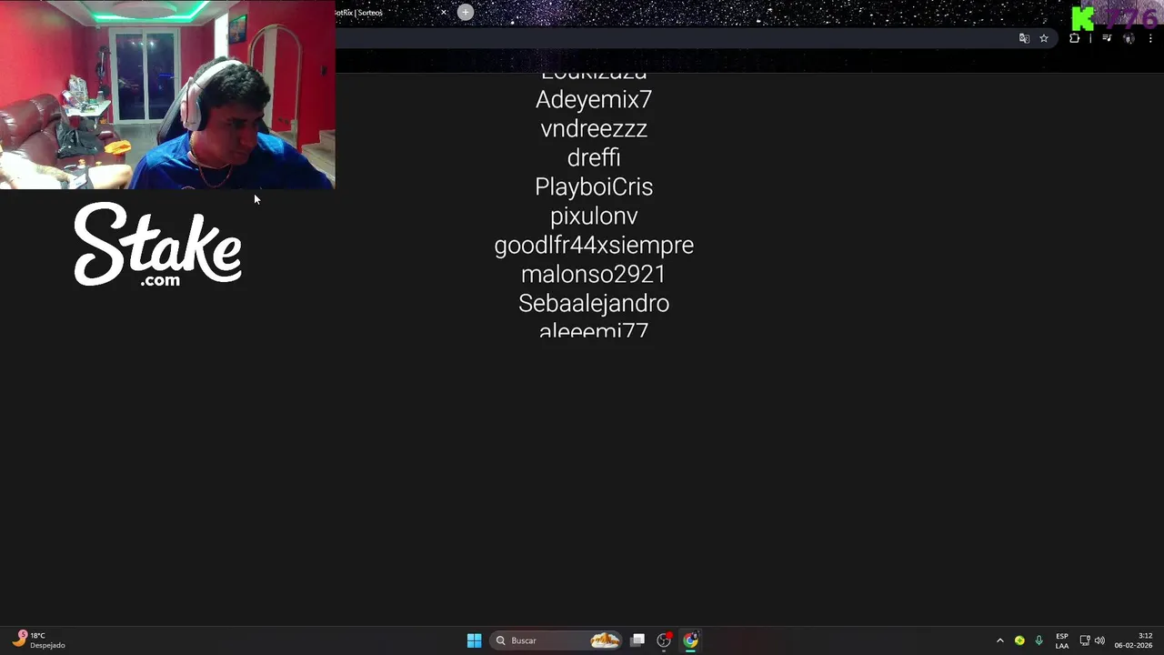Select the name Adeyemix7
The image size is (1164, 655).
594,99
